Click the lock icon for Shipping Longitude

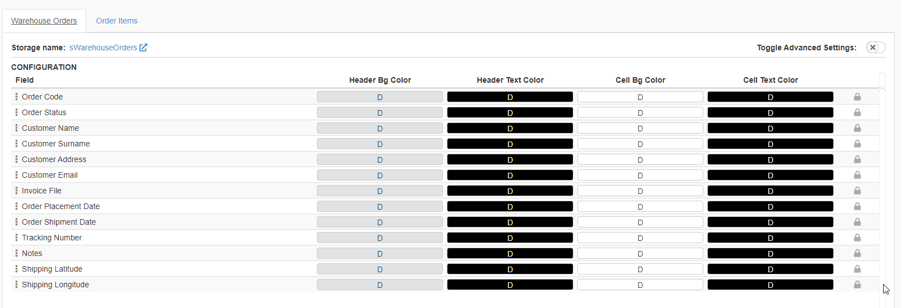857,285
